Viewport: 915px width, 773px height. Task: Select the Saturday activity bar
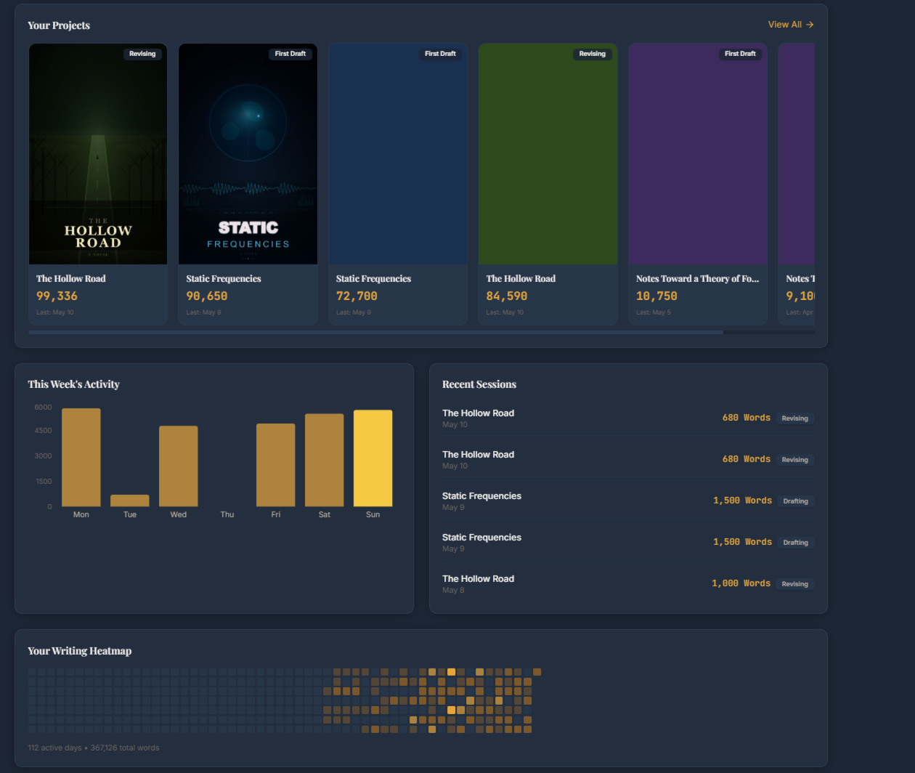325,460
